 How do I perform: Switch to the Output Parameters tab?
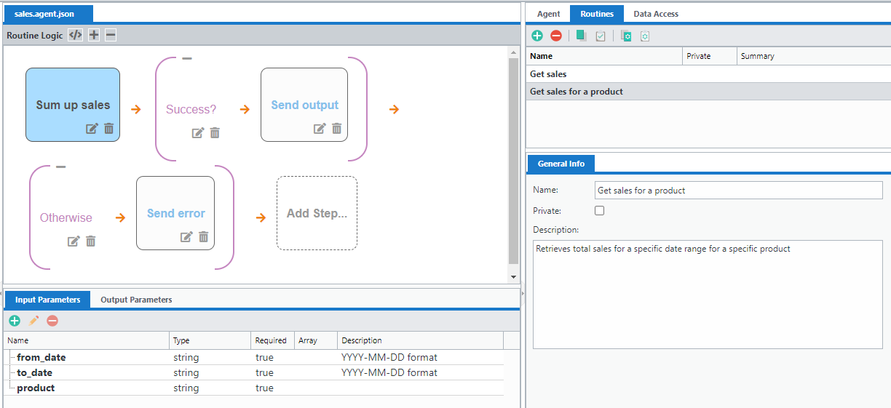[136, 300]
